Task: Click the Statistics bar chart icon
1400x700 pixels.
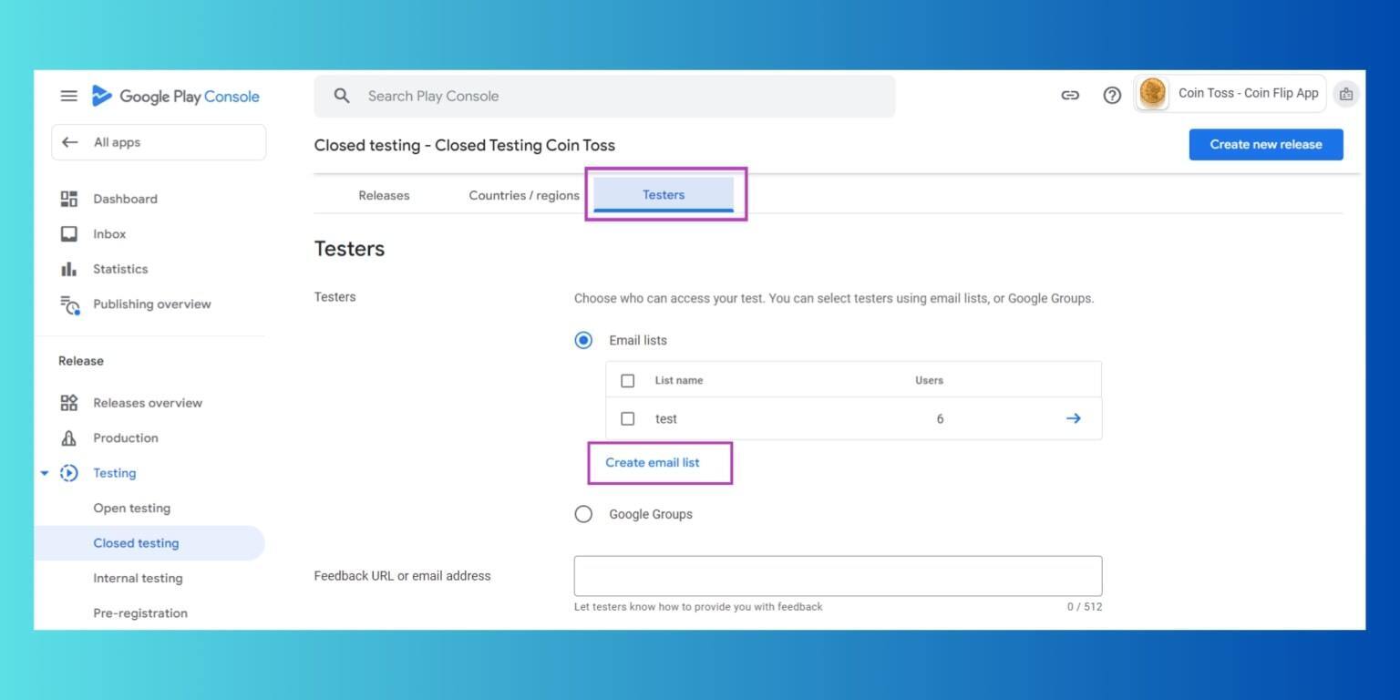Action: point(69,269)
